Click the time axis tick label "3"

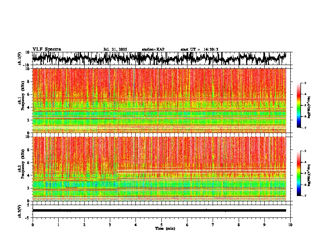point(110,225)
